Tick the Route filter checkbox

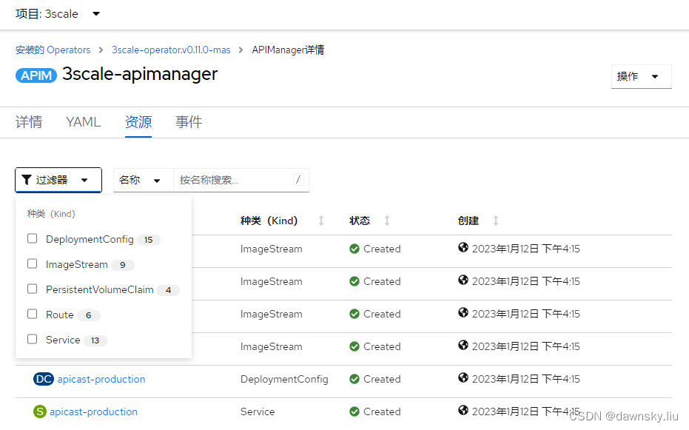point(32,314)
